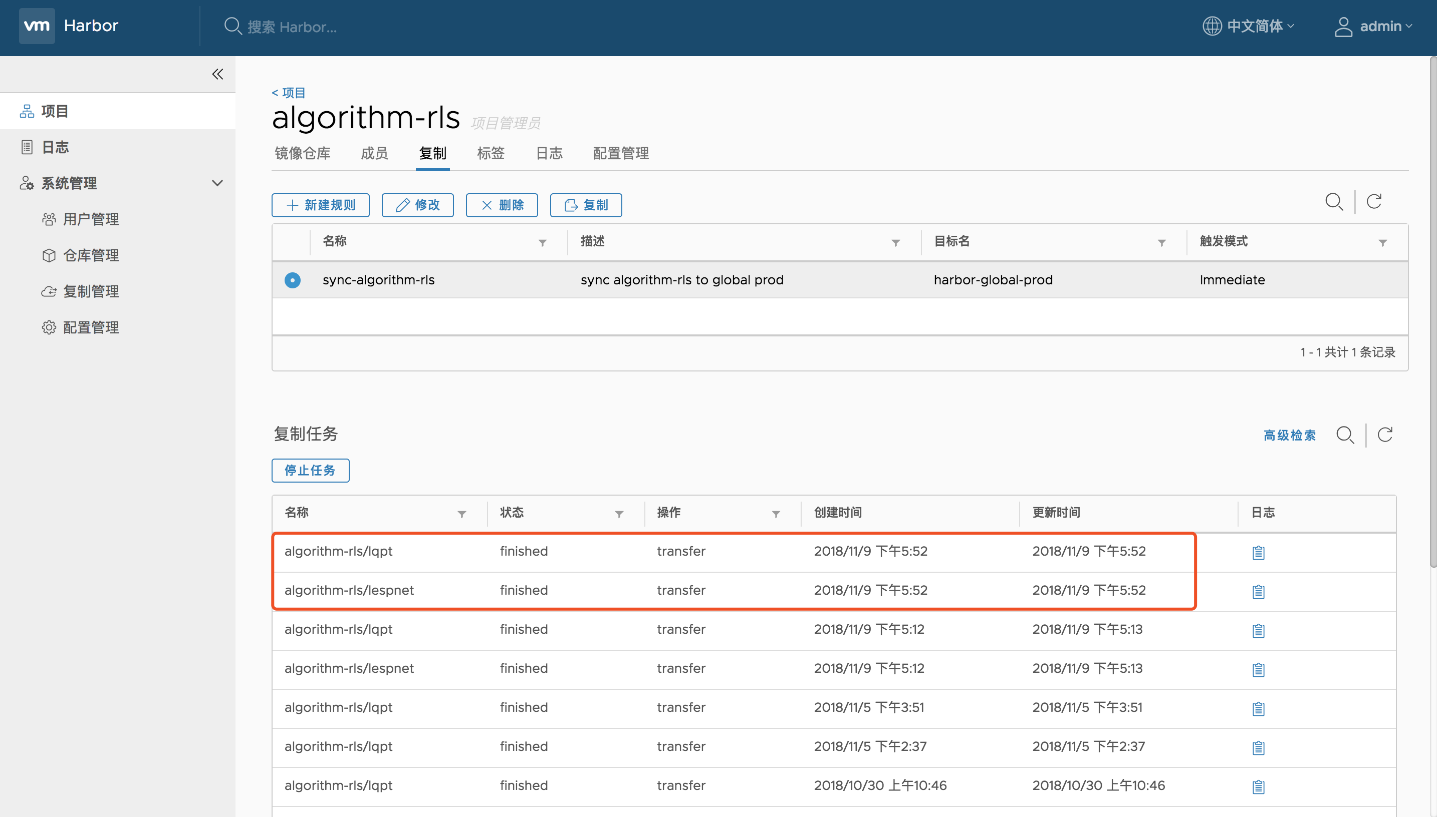This screenshot has height=817, width=1437.
Task: Search replication jobs with the magnifier icon
Action: click(1345, 435)
